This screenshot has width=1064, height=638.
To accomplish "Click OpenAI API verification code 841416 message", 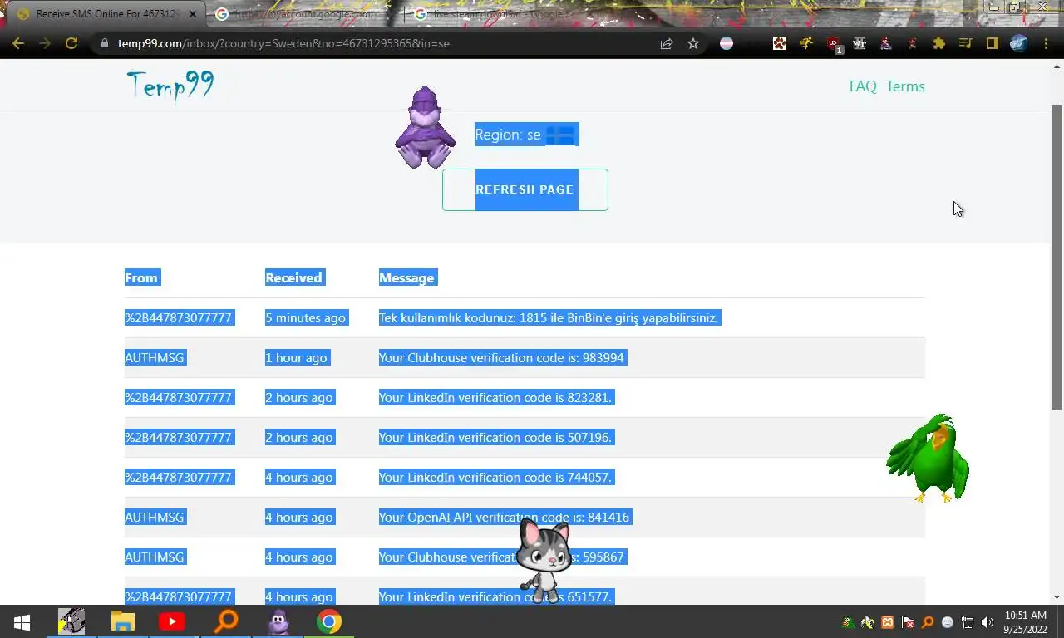I will pyautogui.click(x=504, y=518).
